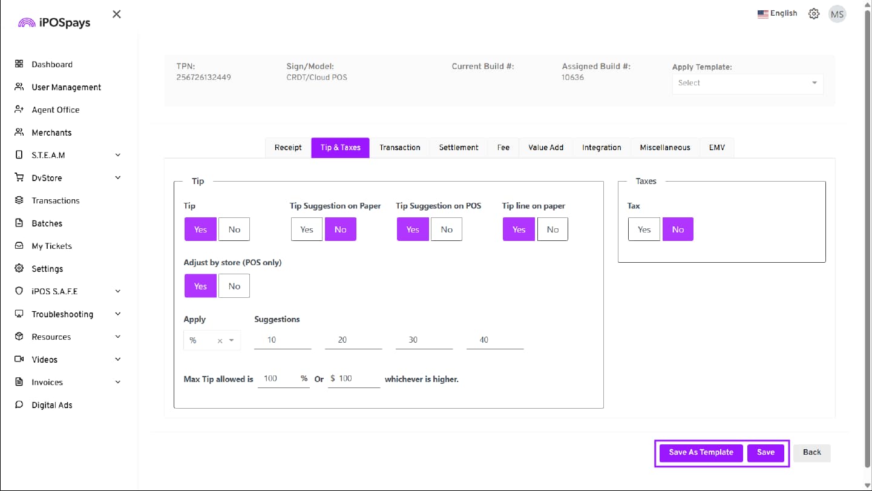Open settings gear icon in top bar
Image resolution: width=872 pixels, height=491 pixels.
(814, 14)
